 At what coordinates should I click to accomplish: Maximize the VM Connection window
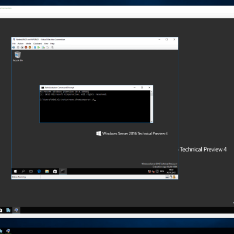coord(167,40)
